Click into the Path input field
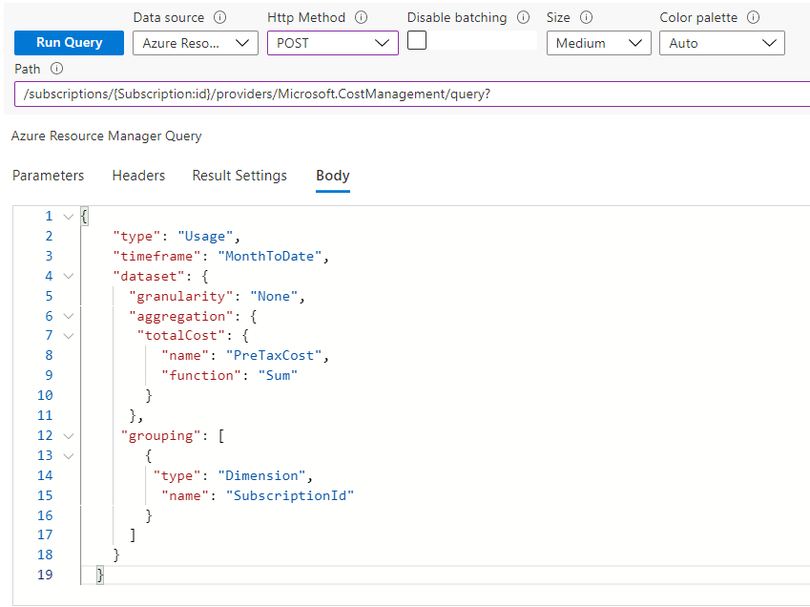 click(412, 94)
